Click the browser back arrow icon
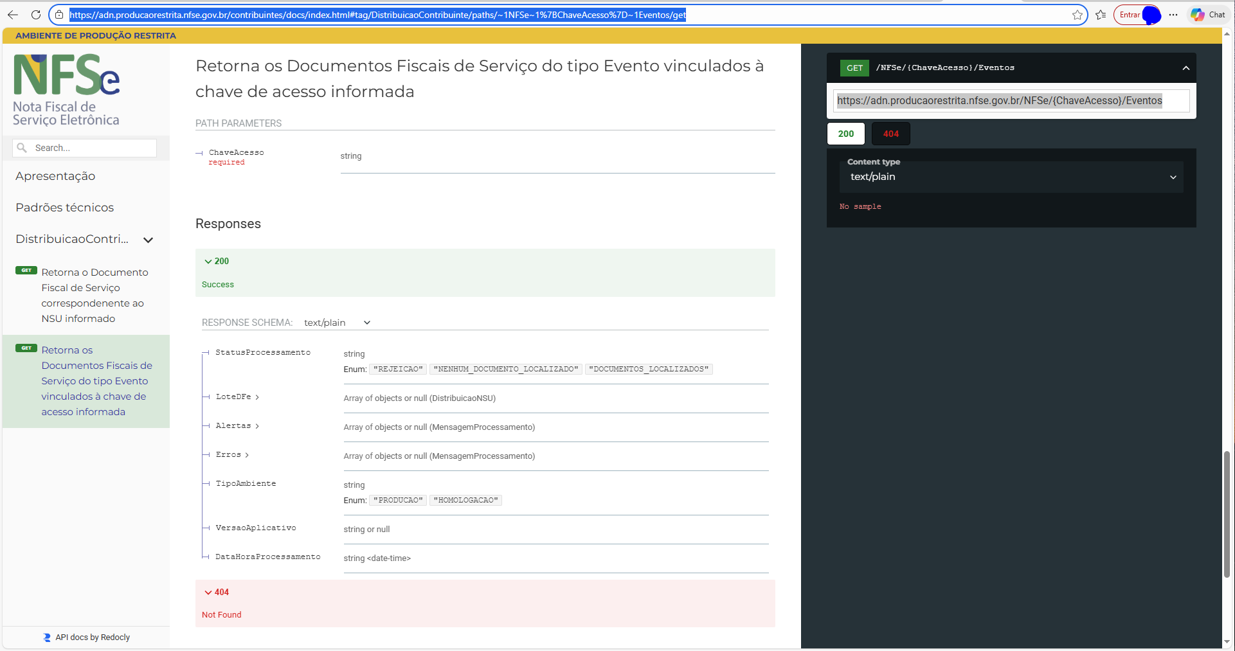 click(x=13, y=15)
